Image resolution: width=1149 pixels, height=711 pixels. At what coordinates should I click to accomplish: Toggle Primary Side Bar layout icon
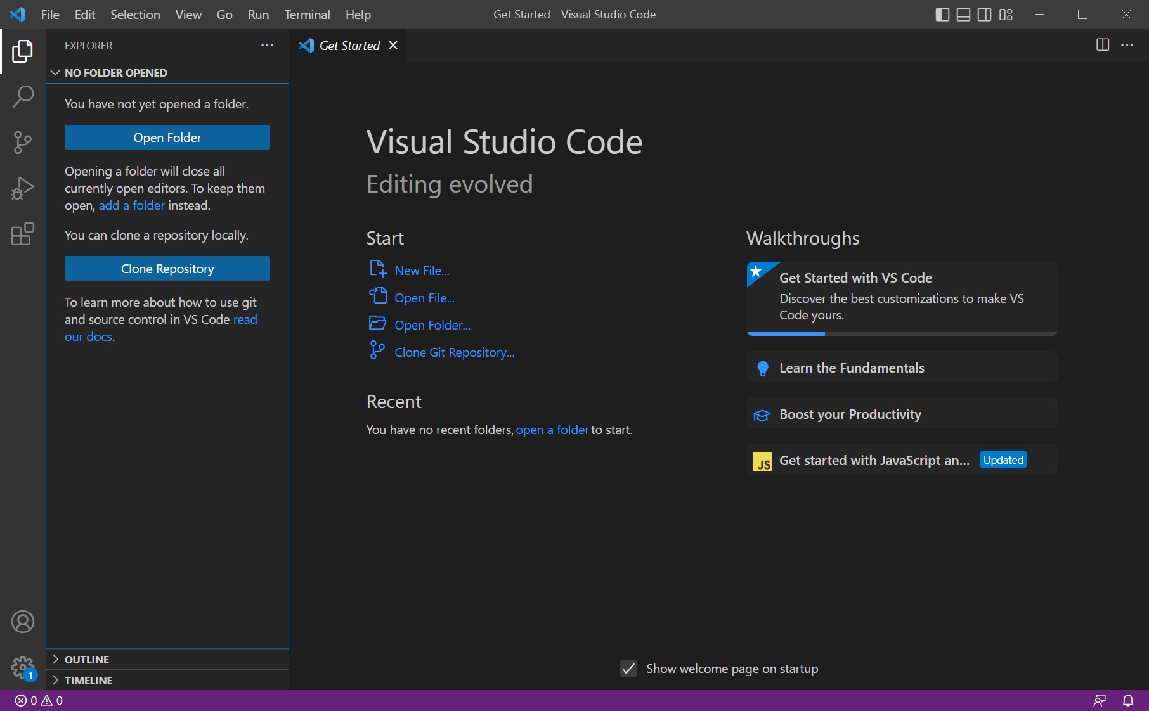942,14
